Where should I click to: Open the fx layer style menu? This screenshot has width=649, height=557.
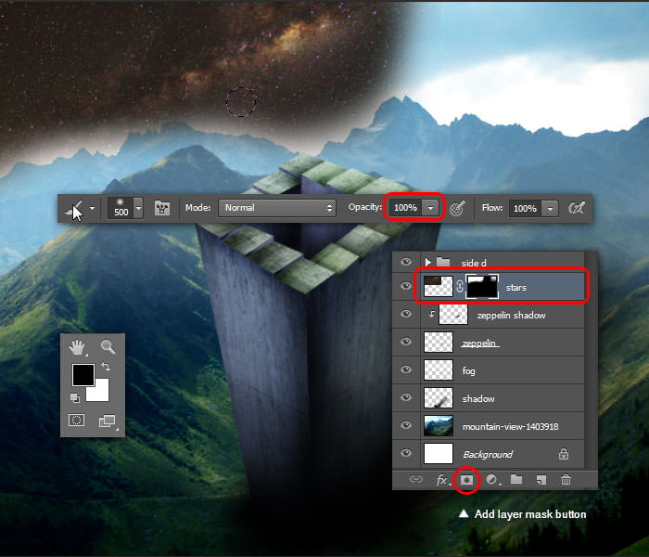click(x=442, y=480)
